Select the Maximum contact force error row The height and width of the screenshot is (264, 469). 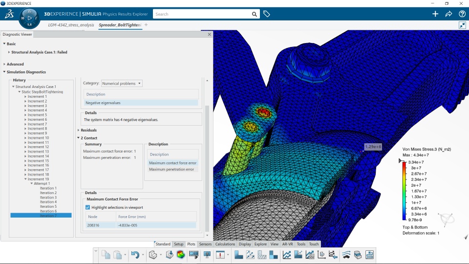(172, 163)
